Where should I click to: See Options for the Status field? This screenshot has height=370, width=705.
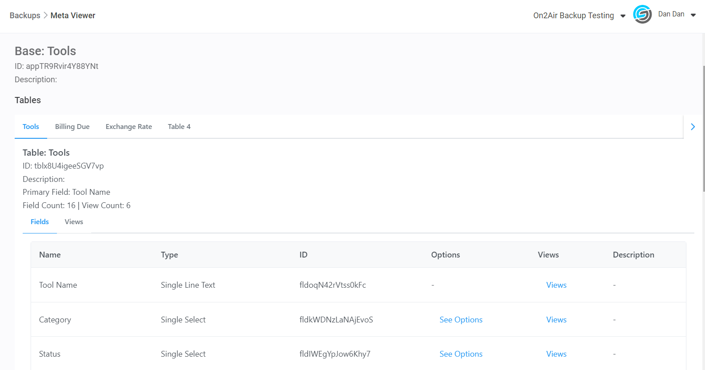[x=461, y=354]
